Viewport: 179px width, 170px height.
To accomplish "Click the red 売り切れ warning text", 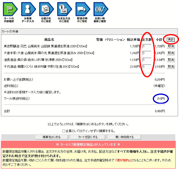I will click(123, 160).
